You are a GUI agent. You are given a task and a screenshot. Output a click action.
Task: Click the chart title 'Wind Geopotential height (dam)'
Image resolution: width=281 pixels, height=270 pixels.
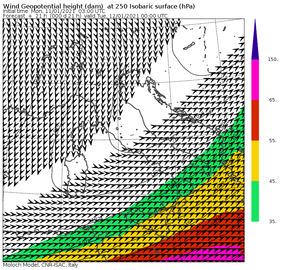pos(53,6)
